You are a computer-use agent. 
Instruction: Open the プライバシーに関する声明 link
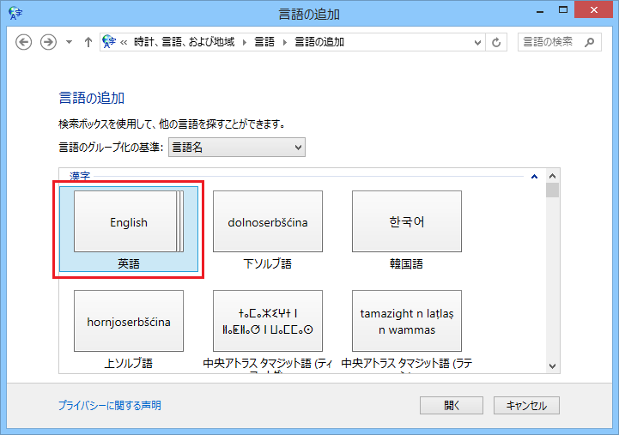click(x=109, y=406)
